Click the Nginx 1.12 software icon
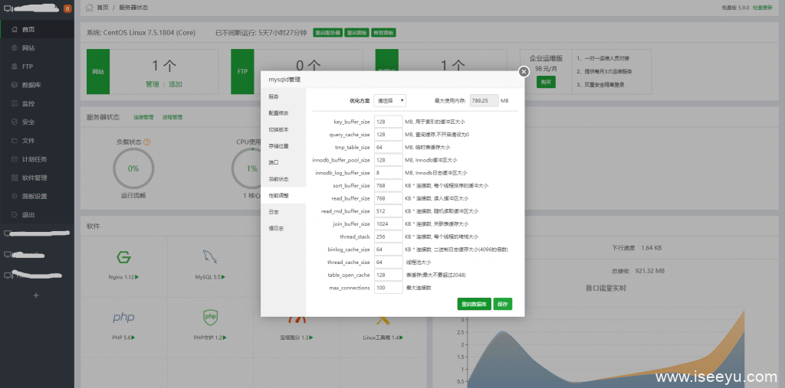Image resolution: width=785 pixels, height=388 pixels. point(123,257)
